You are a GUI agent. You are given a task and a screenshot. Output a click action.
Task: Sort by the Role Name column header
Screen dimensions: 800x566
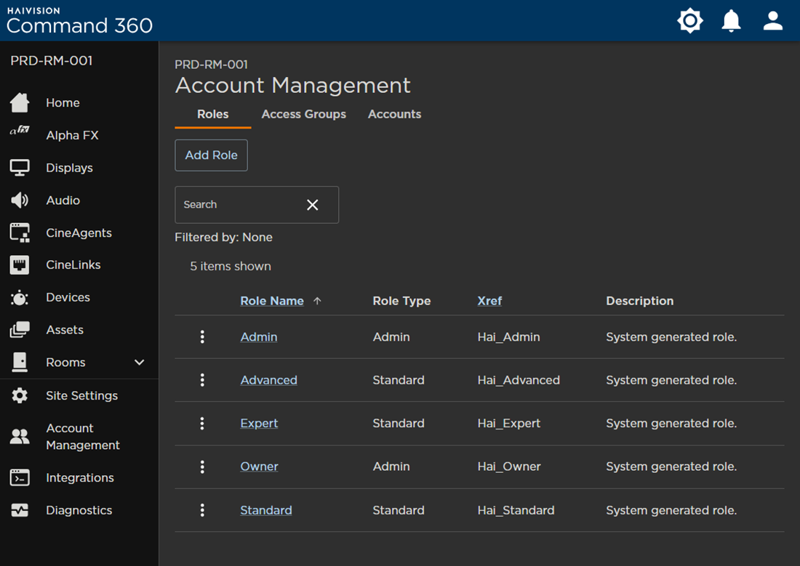coord(272,301)
